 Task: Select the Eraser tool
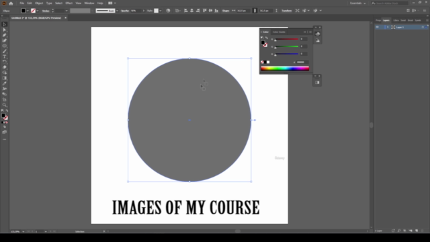[5, 67]
